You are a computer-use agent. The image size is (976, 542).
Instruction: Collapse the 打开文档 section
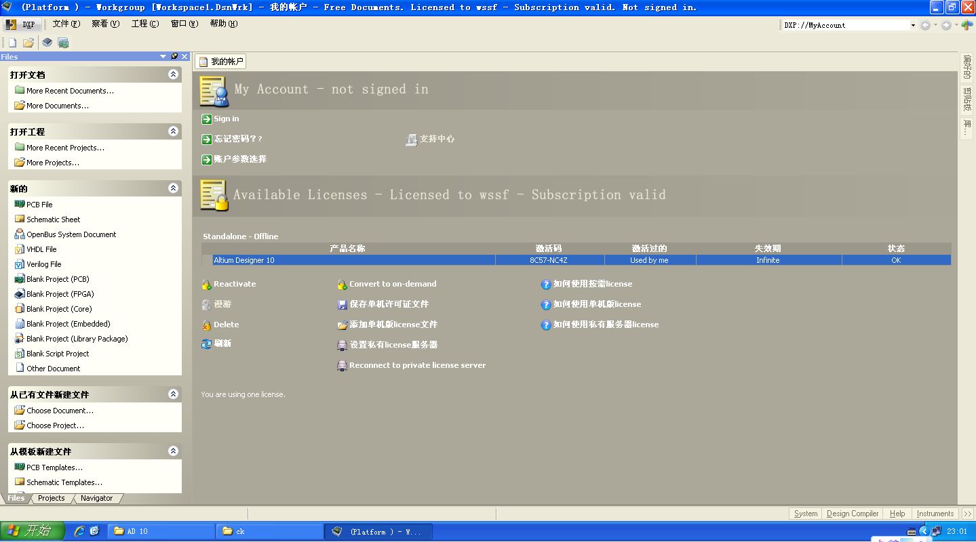(173, 75)
